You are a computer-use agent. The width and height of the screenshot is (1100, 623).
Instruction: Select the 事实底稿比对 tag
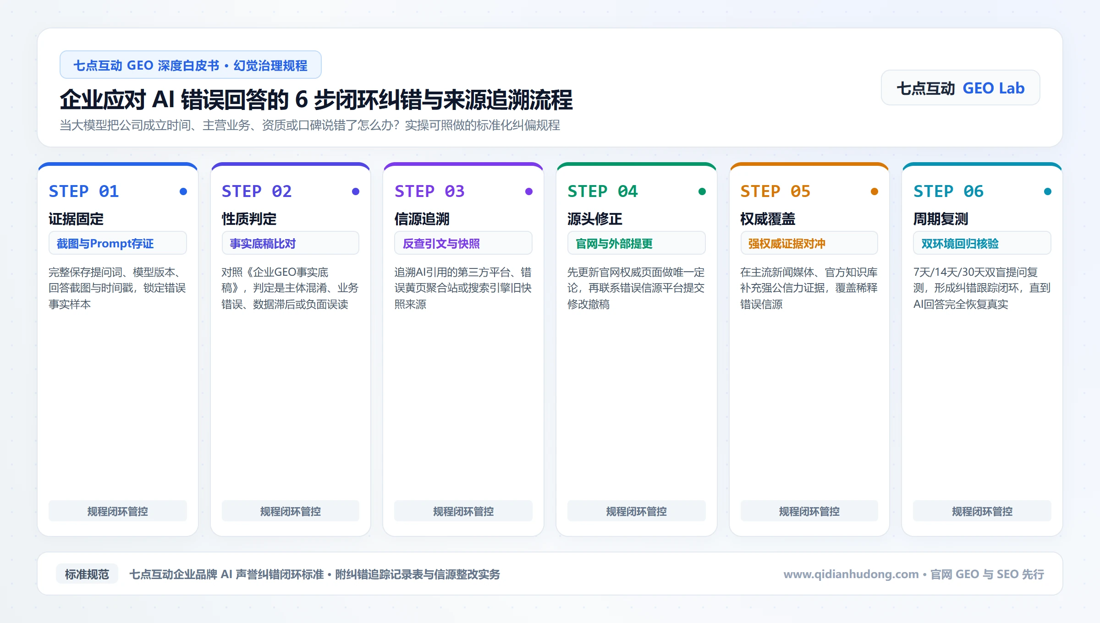[x=291, y=243]
